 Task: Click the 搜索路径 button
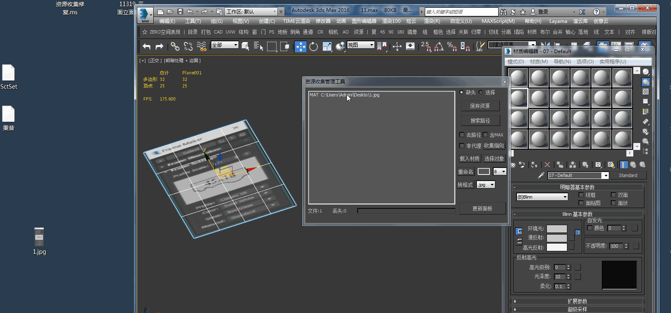pyautogui.click(x=480, y=121)
